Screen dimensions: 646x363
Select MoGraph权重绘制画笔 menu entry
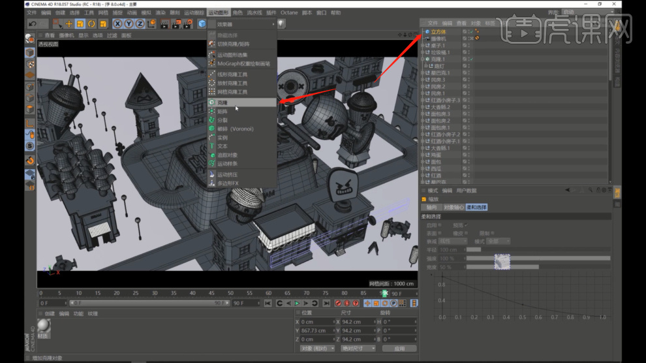tap(242, 63)
